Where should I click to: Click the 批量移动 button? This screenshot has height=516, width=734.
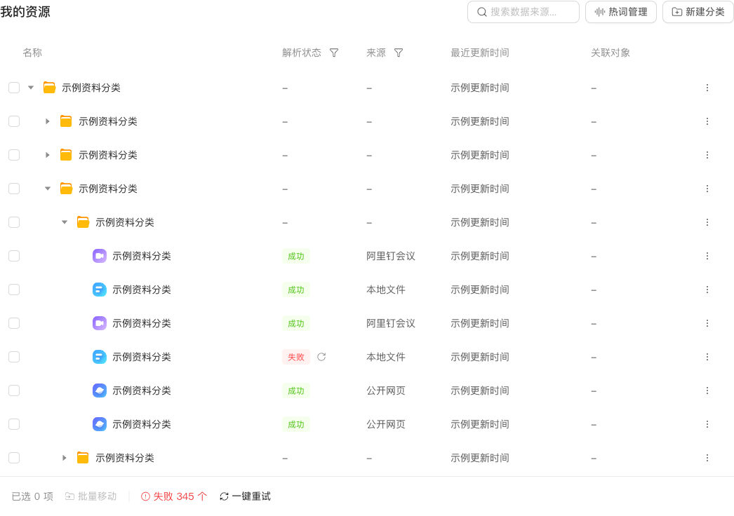point(91,496)
